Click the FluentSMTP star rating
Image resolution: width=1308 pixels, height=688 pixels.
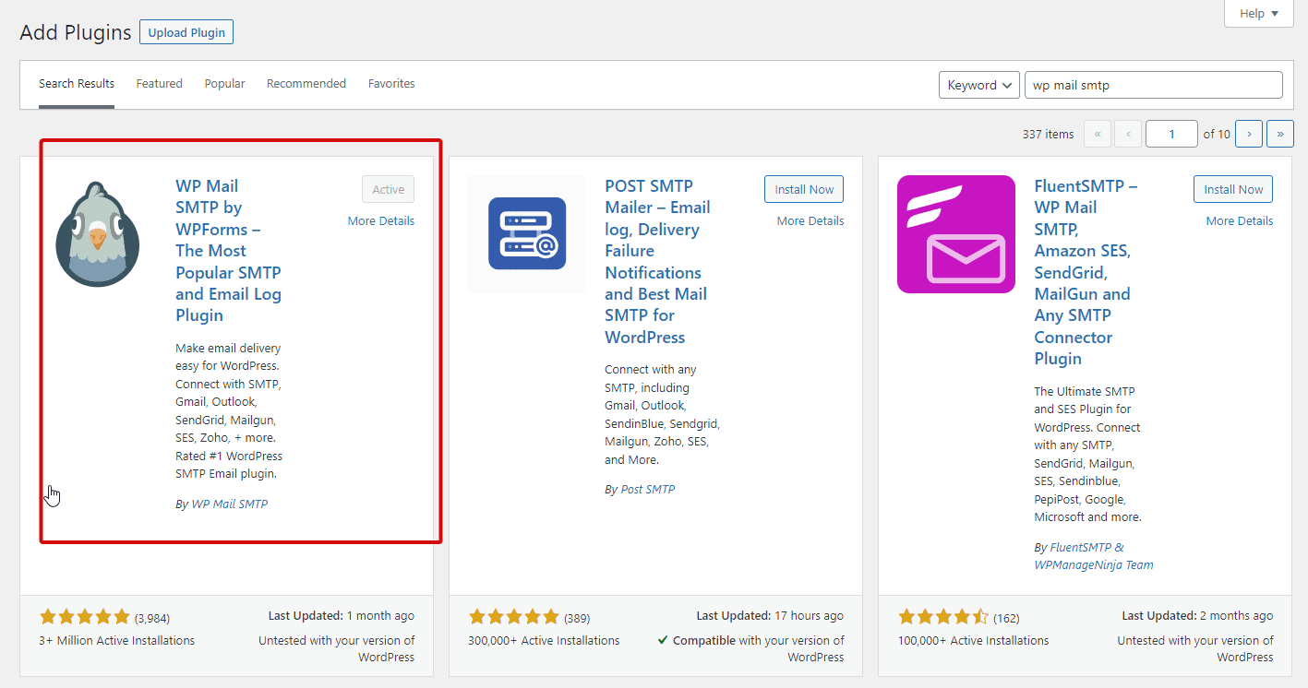tap(943, 617)
